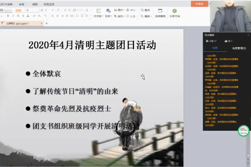
Task: Expand the 图片 dropdown arrow
Action: point(124,10)
